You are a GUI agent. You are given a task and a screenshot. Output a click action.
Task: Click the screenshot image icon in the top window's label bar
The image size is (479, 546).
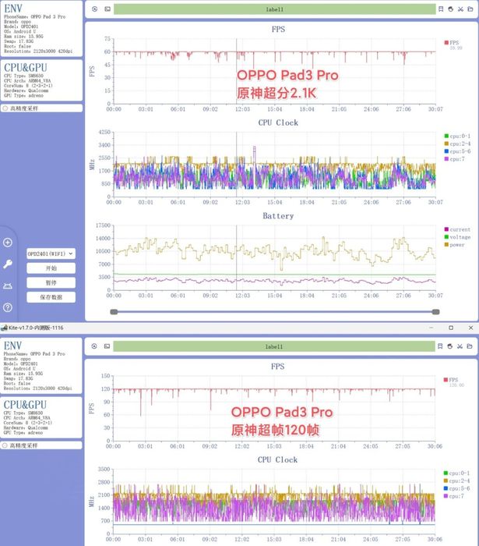[107, 9]
